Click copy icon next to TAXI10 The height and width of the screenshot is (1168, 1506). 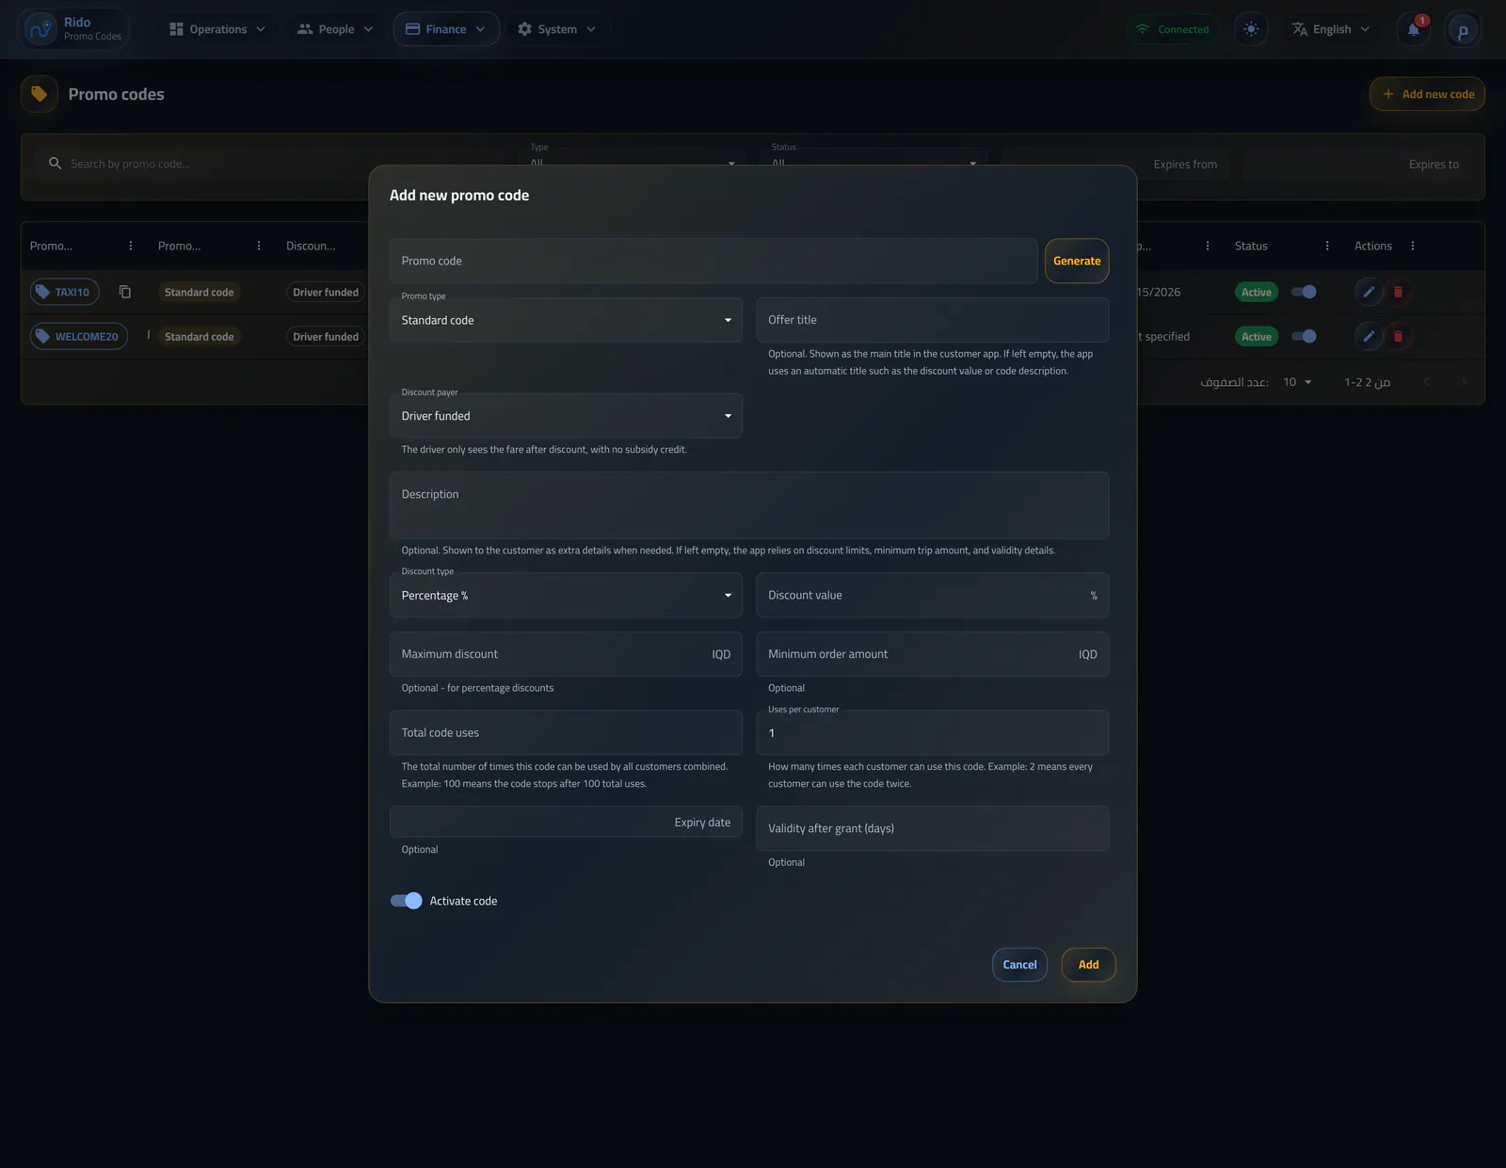pyautogui.click(x=125, y=292)
